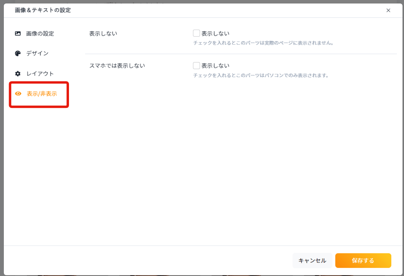Click the 表示しない text beside the smartphone checkbox

[216, 66]
